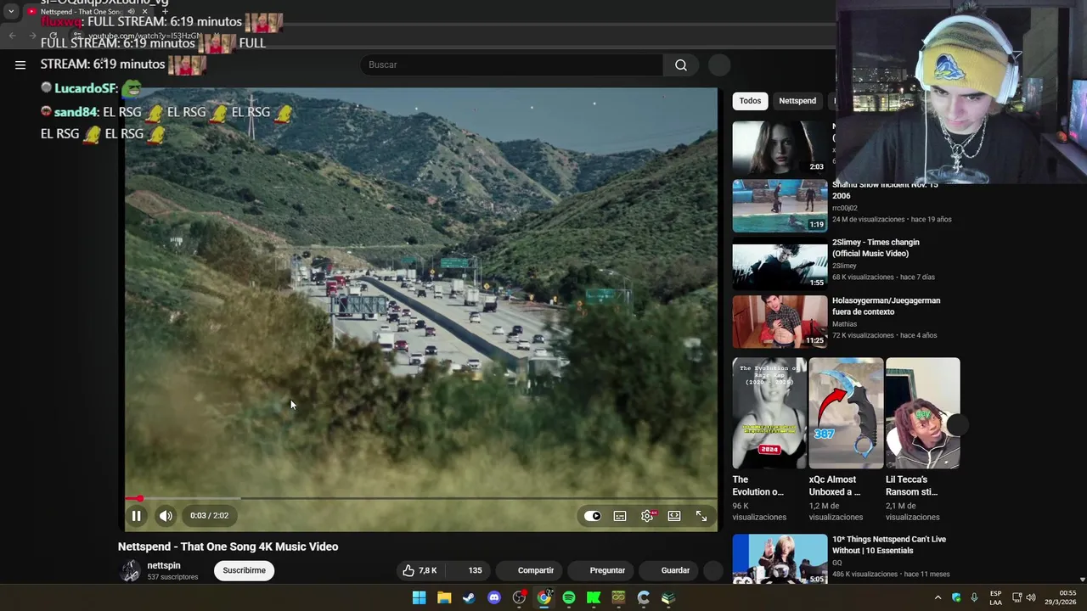Screen dimensions: 1087x611
Task: Open The Evolution of Rage Rap short
Action: [x=769, y=413]
